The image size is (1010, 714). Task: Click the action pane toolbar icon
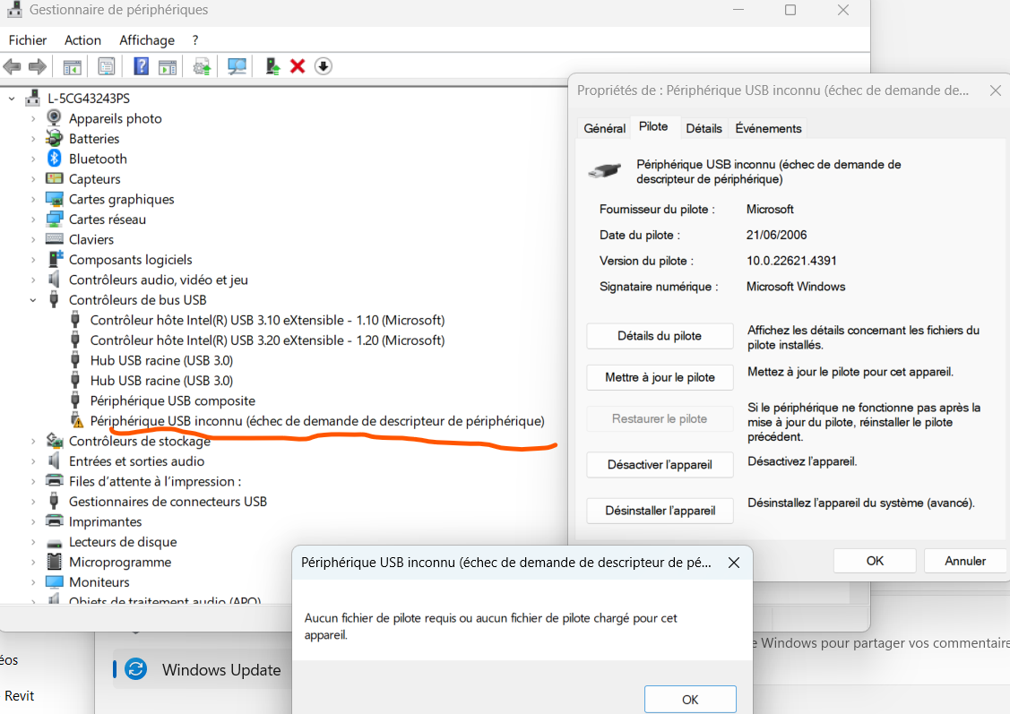168,66
